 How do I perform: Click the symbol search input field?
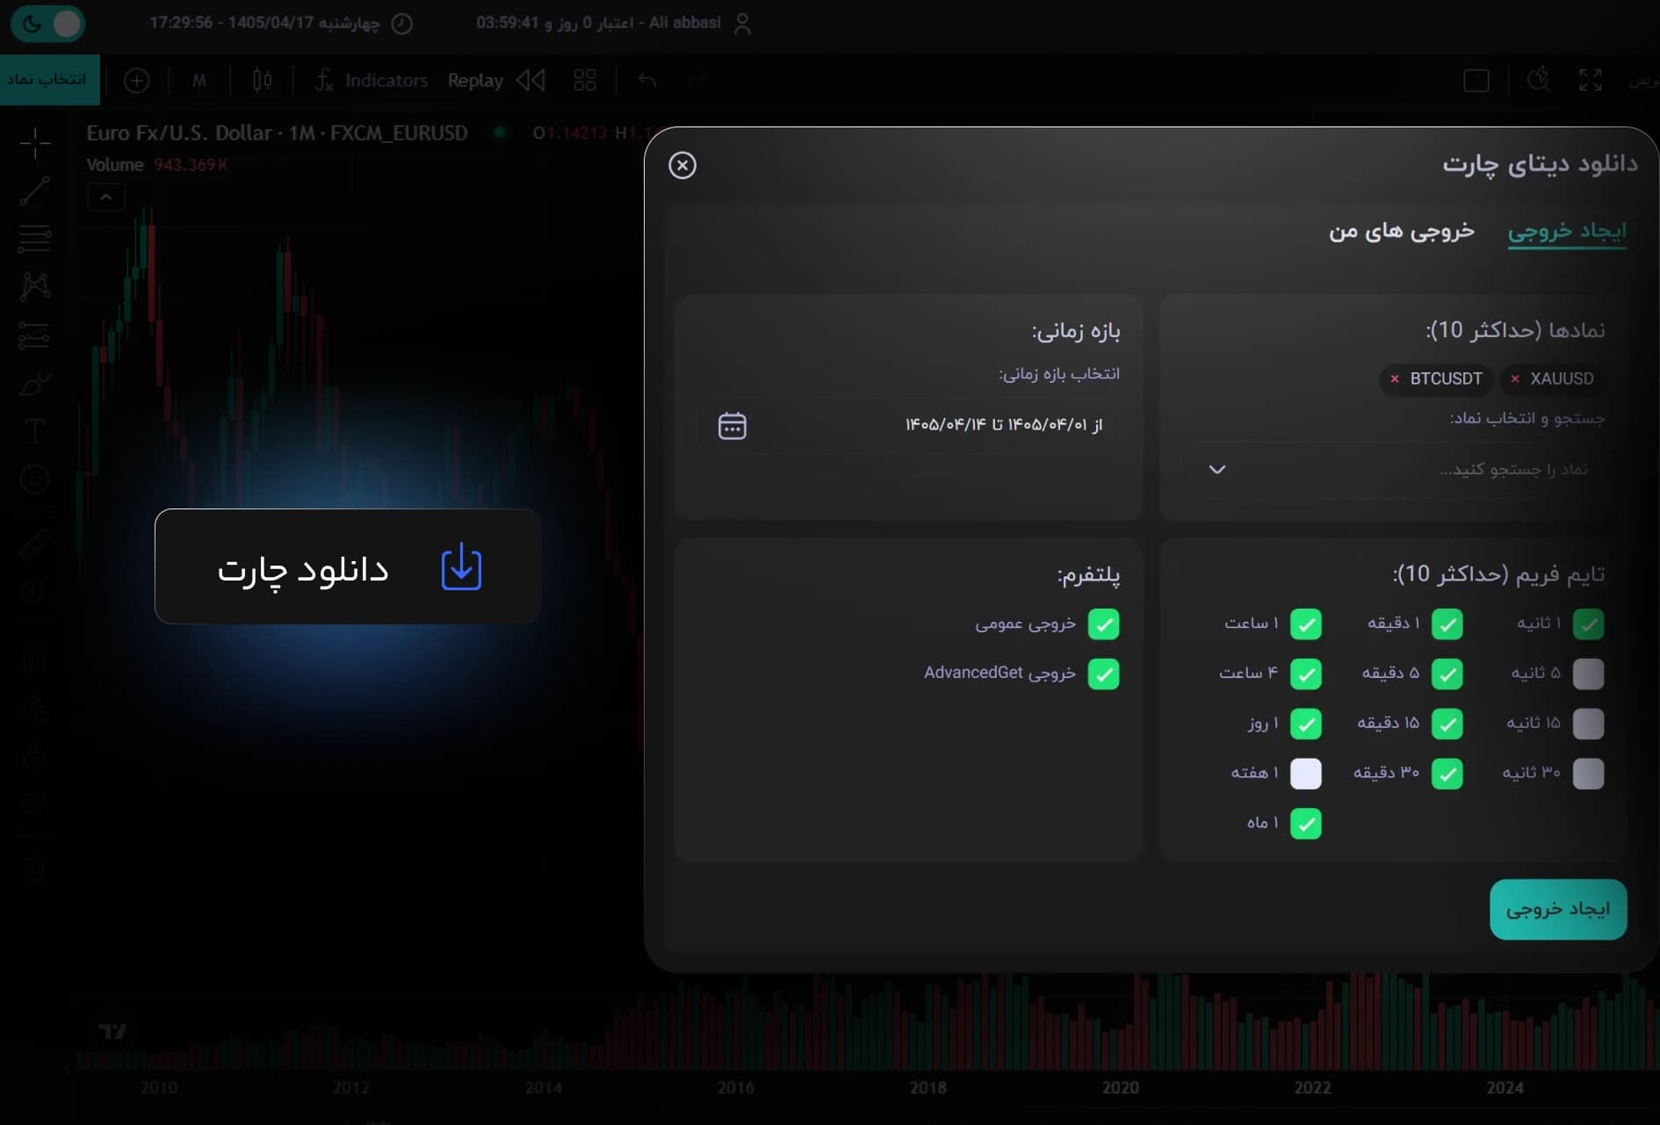point(1395,469)
